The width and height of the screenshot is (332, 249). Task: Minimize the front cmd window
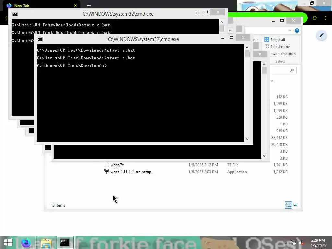[x=223, y=38]
